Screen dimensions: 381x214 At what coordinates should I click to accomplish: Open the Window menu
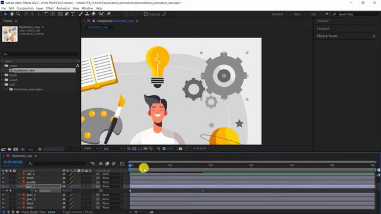[x=88, y=8]
